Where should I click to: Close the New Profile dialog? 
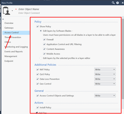click(x=122, y=3)
